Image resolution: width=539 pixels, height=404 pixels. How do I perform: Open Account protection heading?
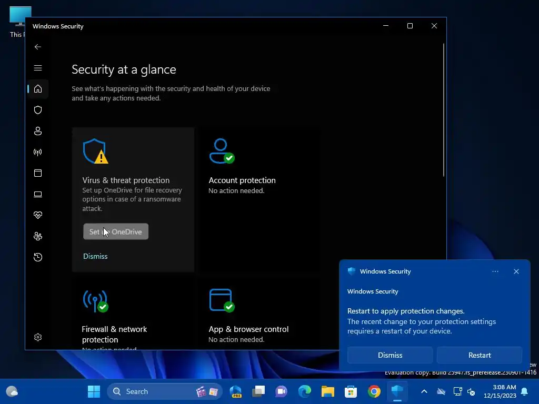(x=242, y=180)
